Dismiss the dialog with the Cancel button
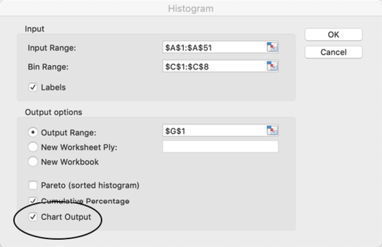Viewport: 382px width, 247px height. pyautogui.click(x=333, y=52)
